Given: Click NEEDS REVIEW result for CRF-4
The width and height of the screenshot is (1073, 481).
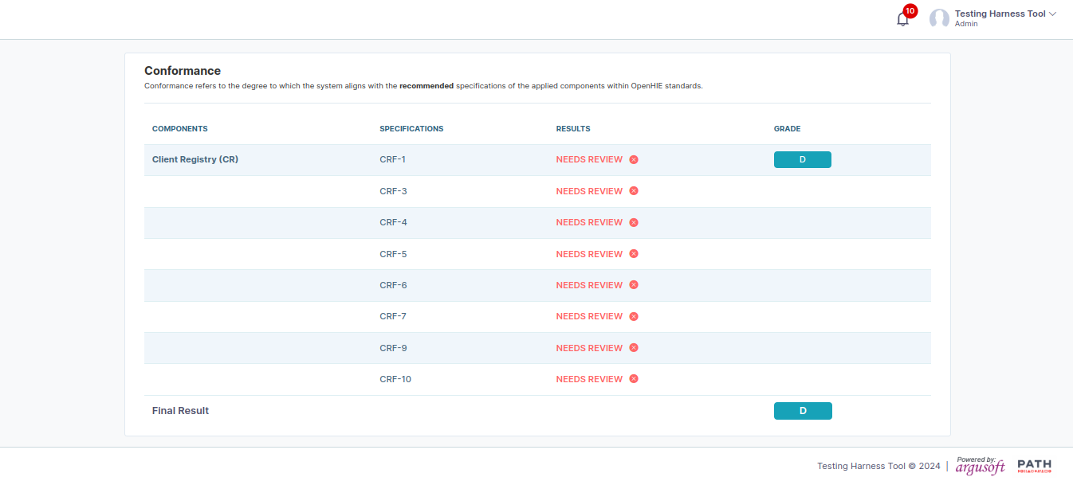Looking at the screenshot, I should tap(589, 222).
